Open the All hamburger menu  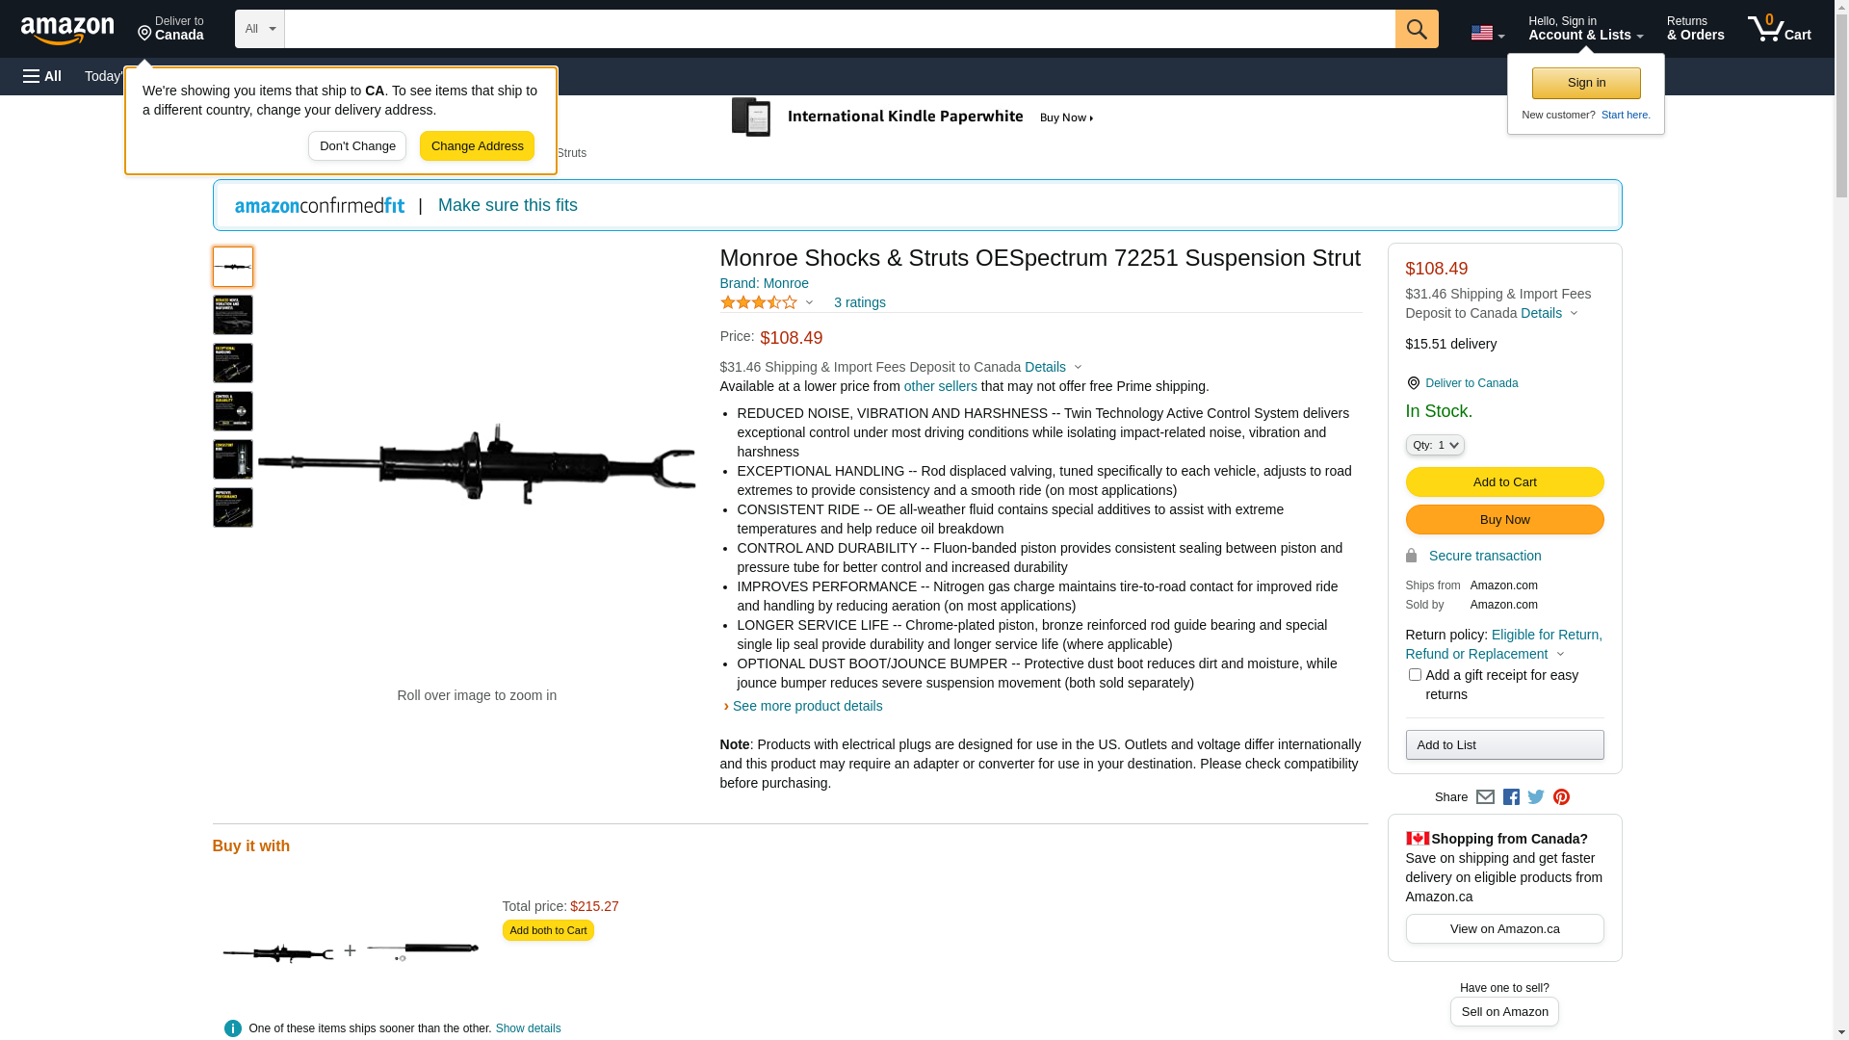pos(42,76)
